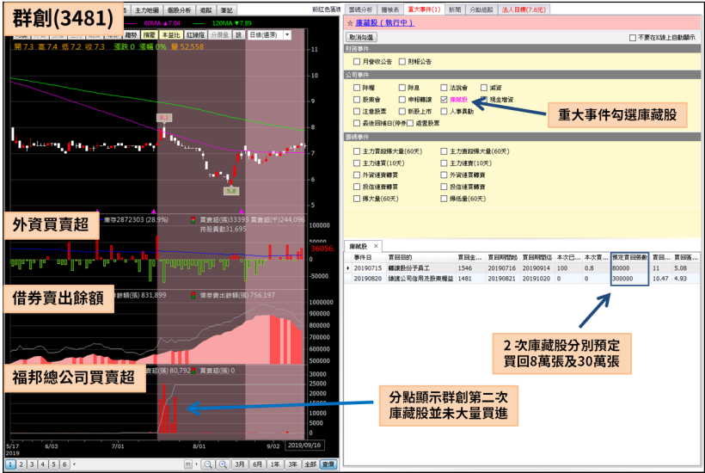
Task: Check the 財報公告 checkbox
Action: click(402, 62)
